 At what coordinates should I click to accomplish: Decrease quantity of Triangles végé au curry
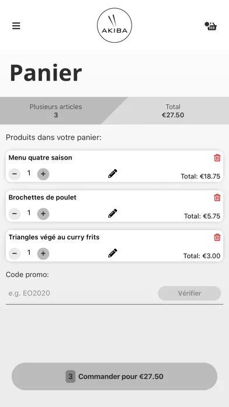click(x=15, y=253)
